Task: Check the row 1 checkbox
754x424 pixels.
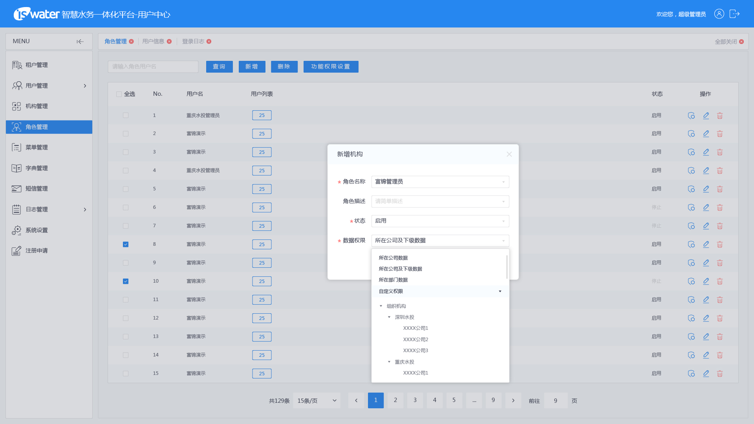Action: 126,115
